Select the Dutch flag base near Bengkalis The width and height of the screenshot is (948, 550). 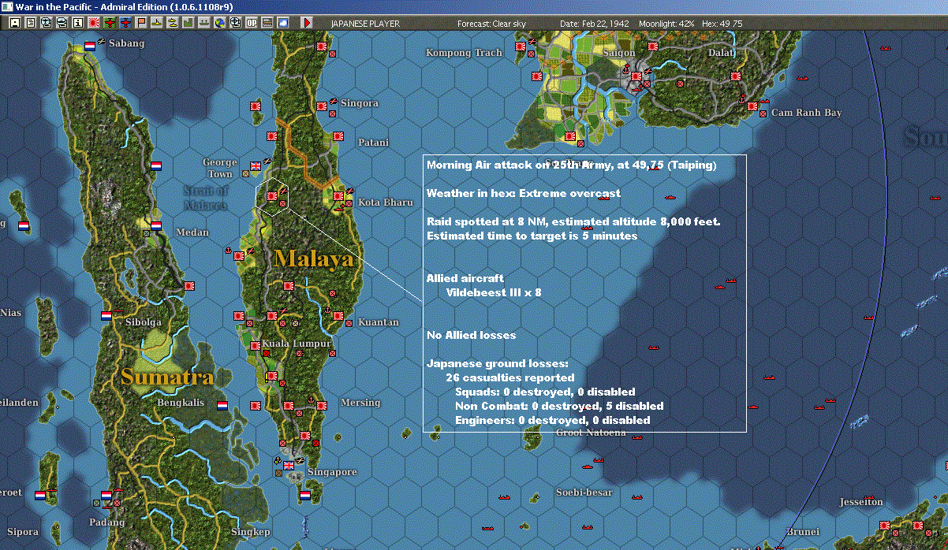[222, 406]
